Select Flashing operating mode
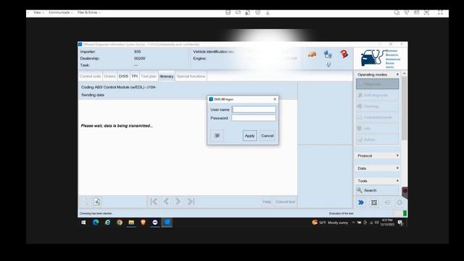464x261 pixels. click(x=377, y=107)
